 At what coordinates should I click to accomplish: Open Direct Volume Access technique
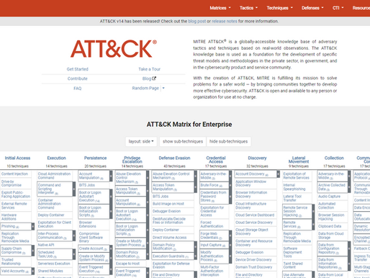(169, 237)
